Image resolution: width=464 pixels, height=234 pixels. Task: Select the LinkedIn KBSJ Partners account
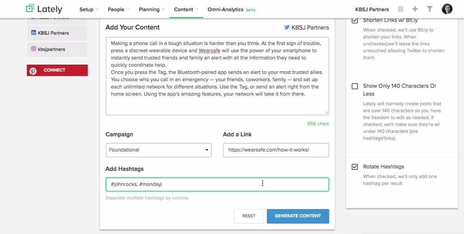(x=57, y=33)
